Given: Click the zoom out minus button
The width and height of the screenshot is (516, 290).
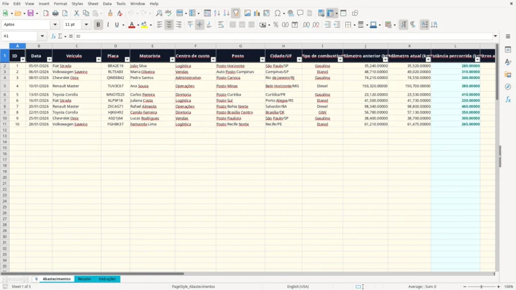Looking at the screenshot, I should click(465, 286).
